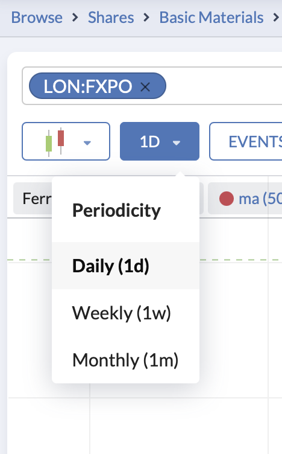This screenshot has height=454, width=282.
Task: Open chart type dropdown arrow
Action: 87,142
